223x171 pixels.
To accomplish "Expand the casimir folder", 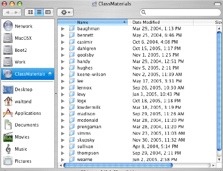I will [63, 42].
